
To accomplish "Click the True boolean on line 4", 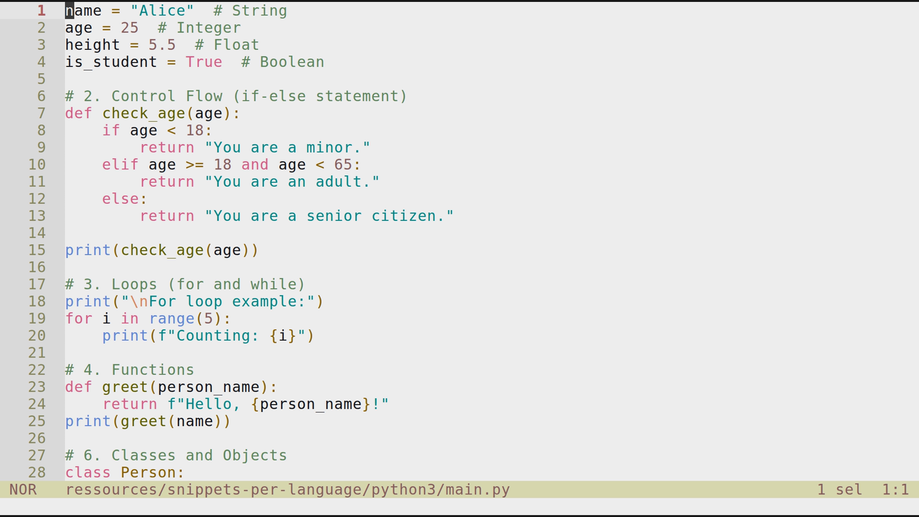I will (x=204, y=62).
